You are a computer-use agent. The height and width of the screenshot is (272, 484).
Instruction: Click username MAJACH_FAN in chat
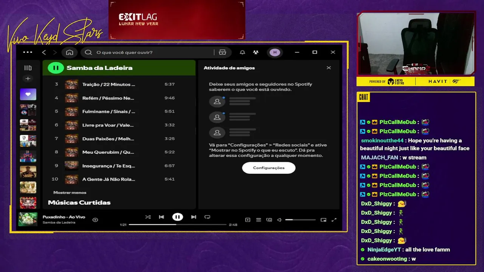[x=380, y=158]
